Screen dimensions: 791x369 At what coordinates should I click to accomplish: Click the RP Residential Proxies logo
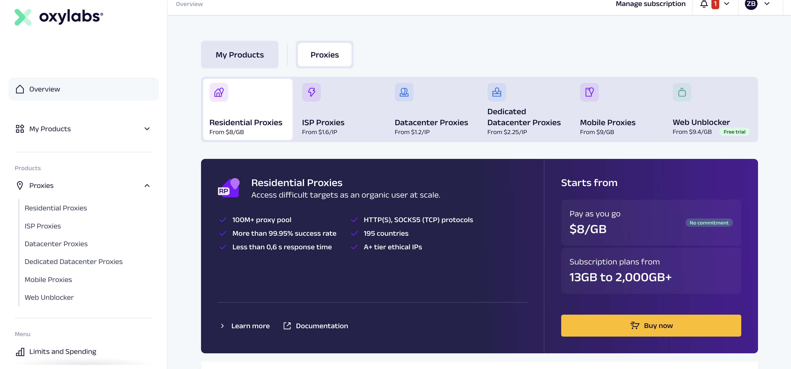229,188
